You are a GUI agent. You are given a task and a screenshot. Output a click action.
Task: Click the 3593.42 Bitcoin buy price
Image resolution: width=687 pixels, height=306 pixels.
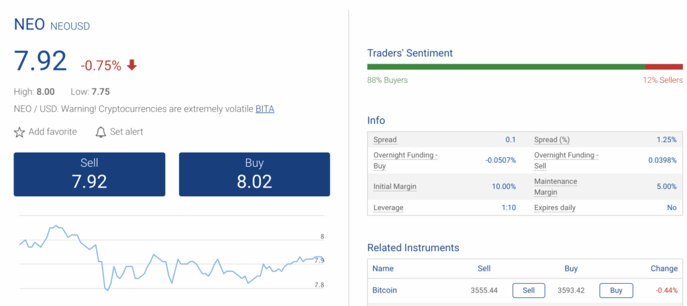(571, 290)
